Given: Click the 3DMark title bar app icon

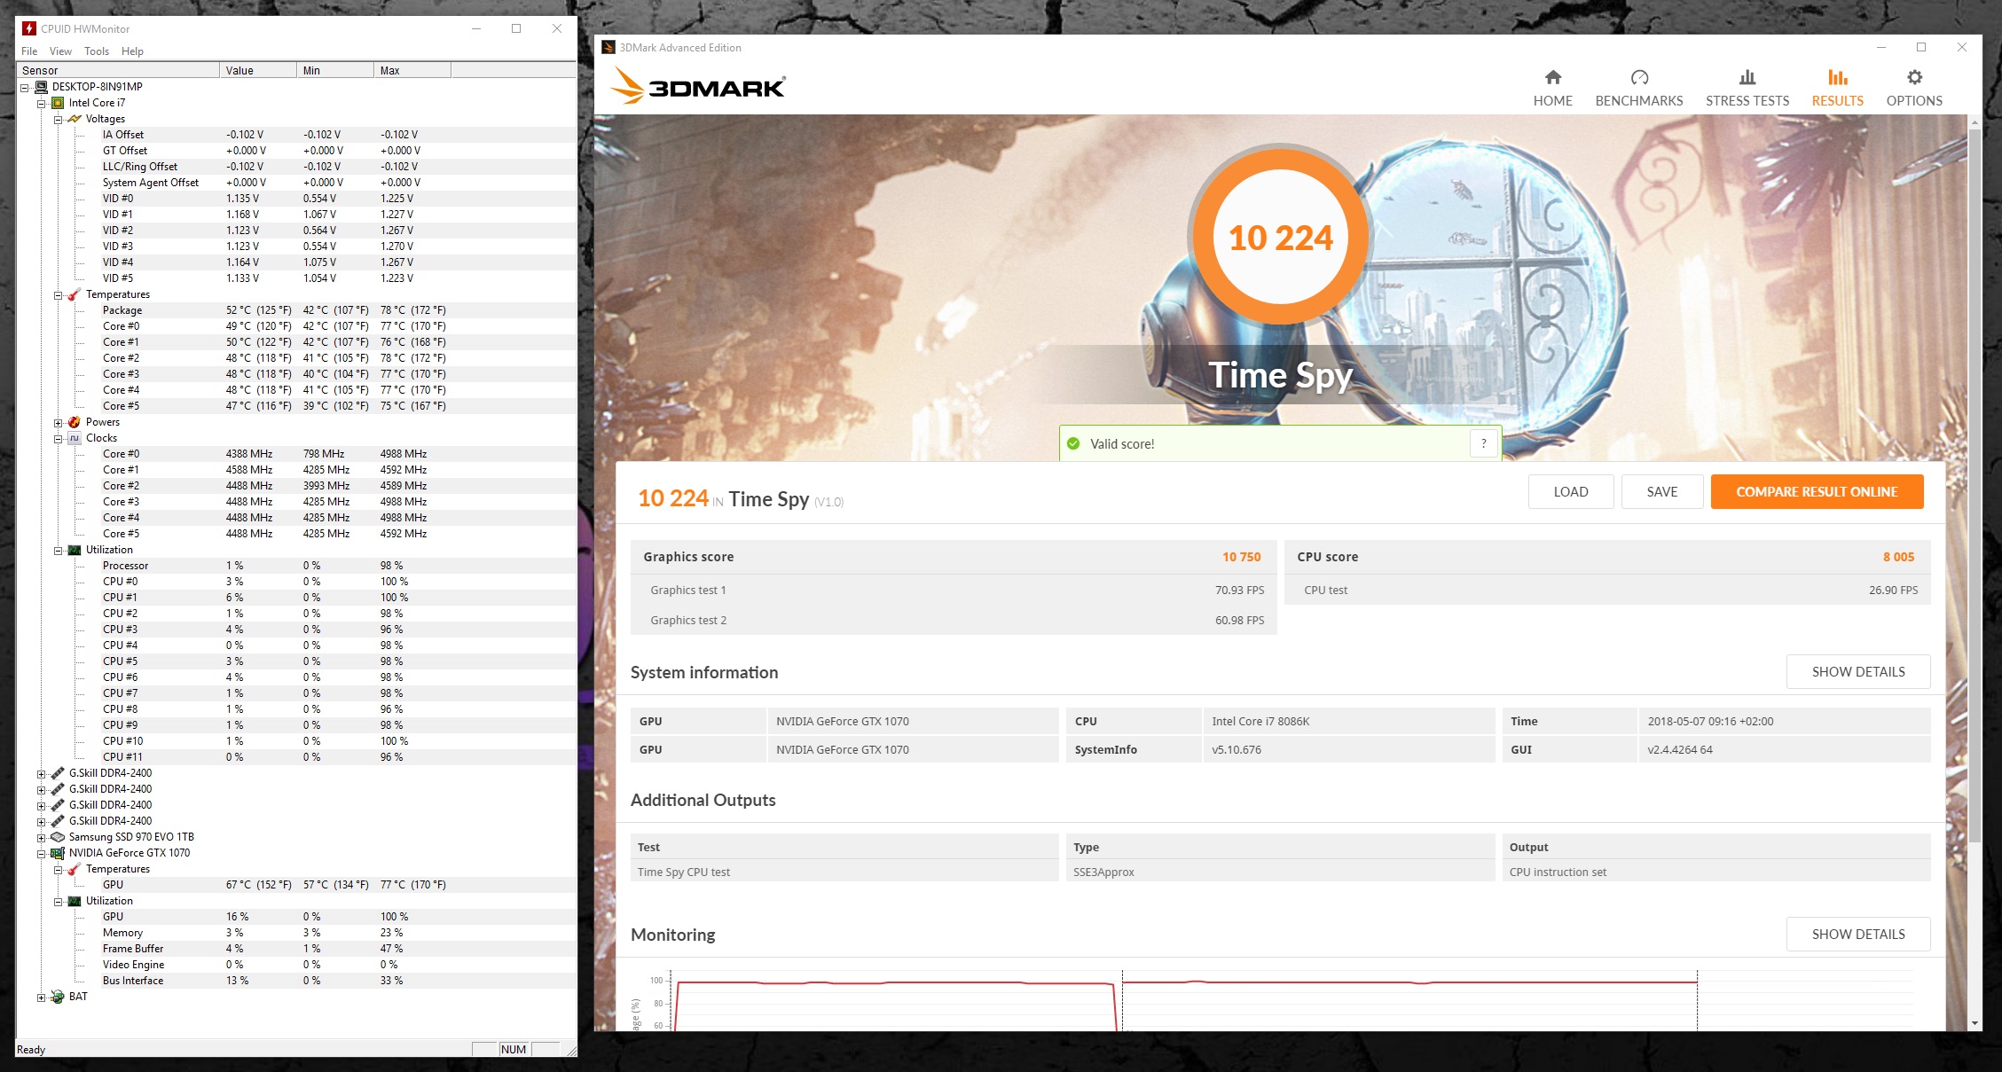Looking at the screenshot, I should [x=608, y=47].
